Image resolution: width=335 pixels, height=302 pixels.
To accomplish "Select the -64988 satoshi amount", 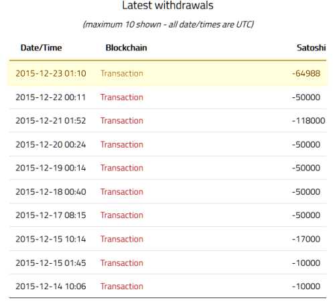I will (x=306, y=73).
